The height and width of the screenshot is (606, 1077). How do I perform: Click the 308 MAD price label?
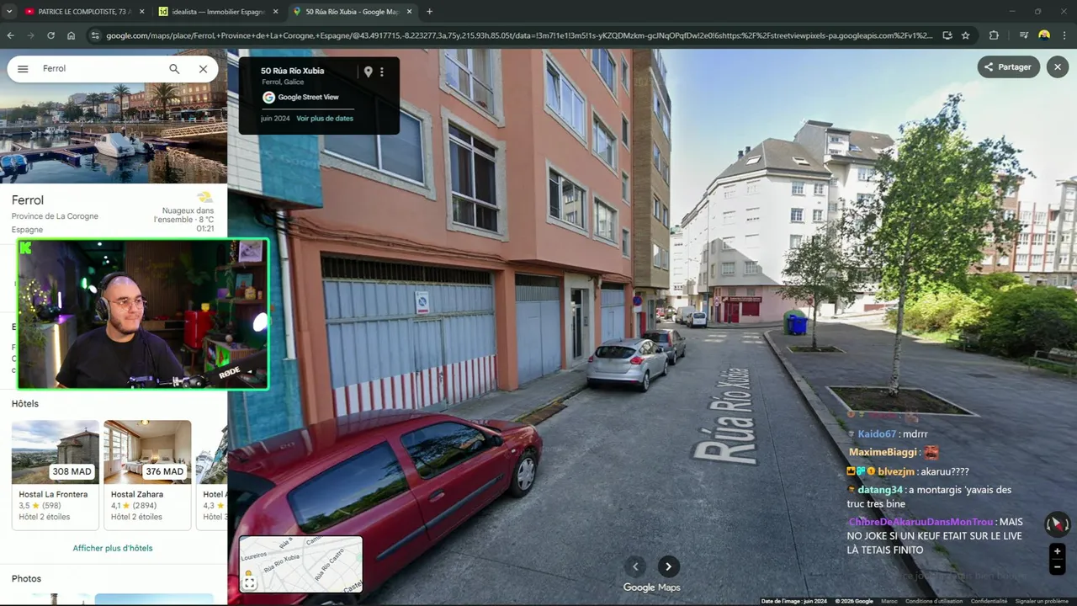72,471
